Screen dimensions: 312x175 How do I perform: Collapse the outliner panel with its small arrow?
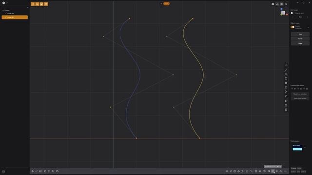(x=28, y=8)
